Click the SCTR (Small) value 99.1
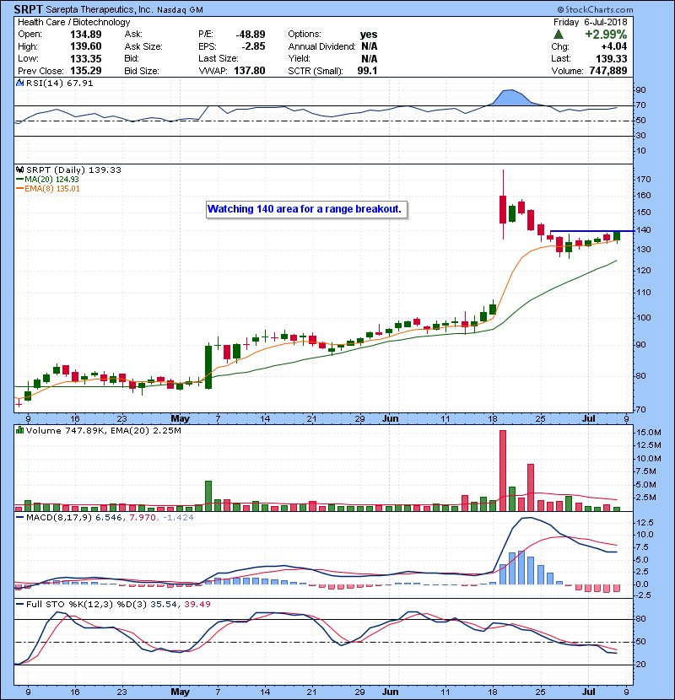The width and height of the screenshot is (675, 700). pos(367,71)
